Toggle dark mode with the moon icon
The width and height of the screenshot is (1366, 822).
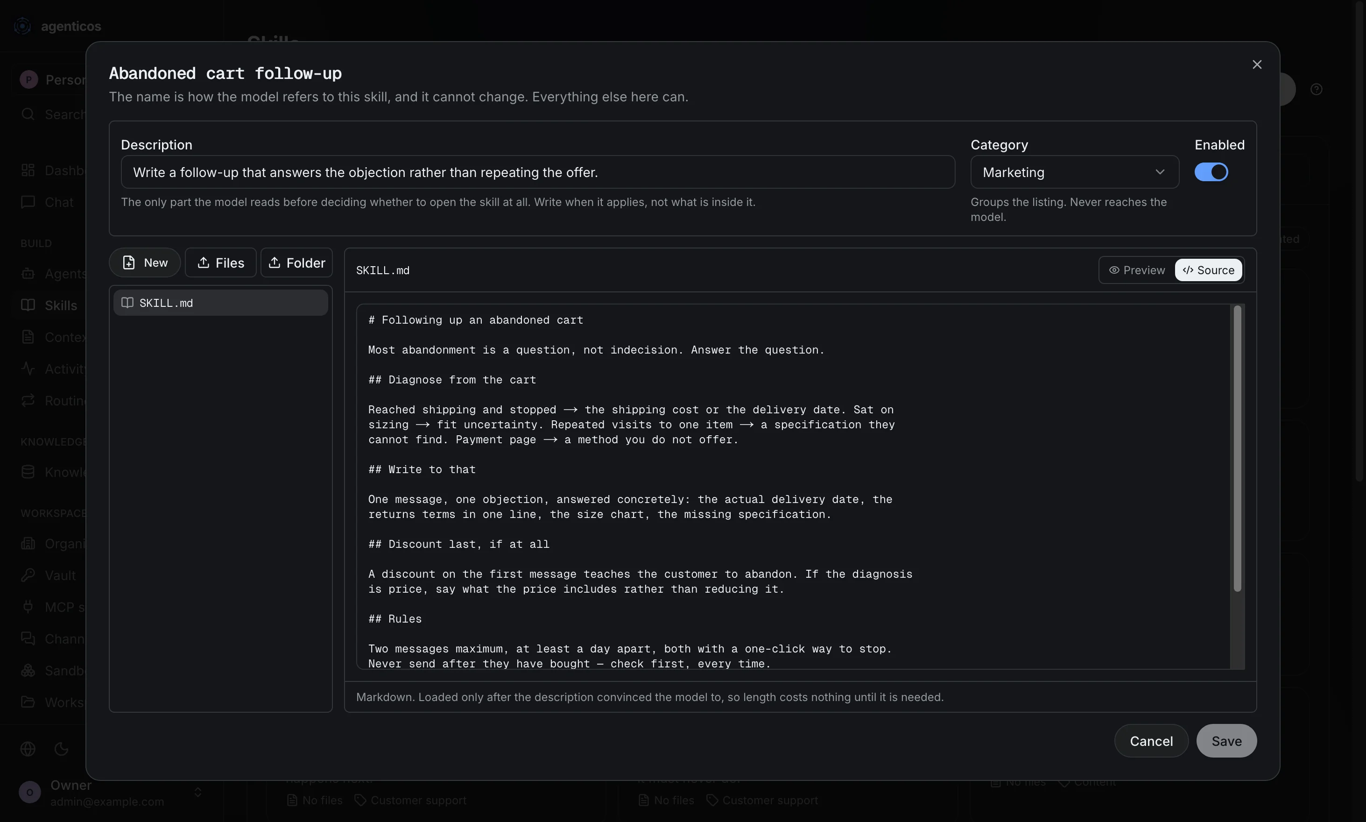click(x=61, y=749)
